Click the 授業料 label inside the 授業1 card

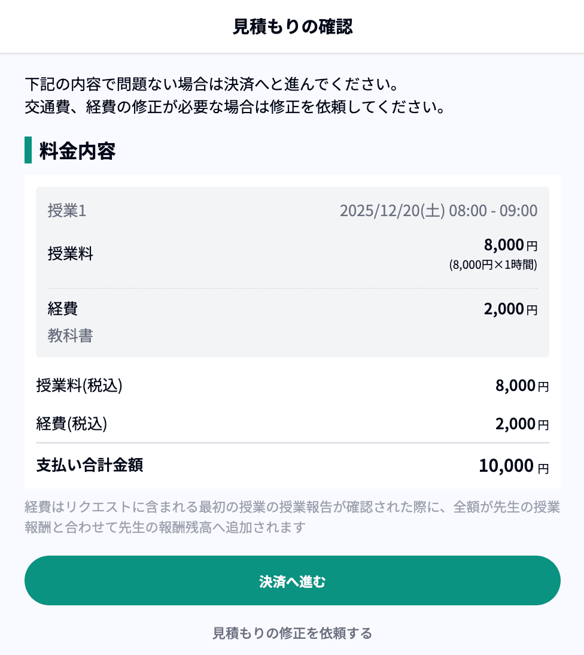(71, 254)
